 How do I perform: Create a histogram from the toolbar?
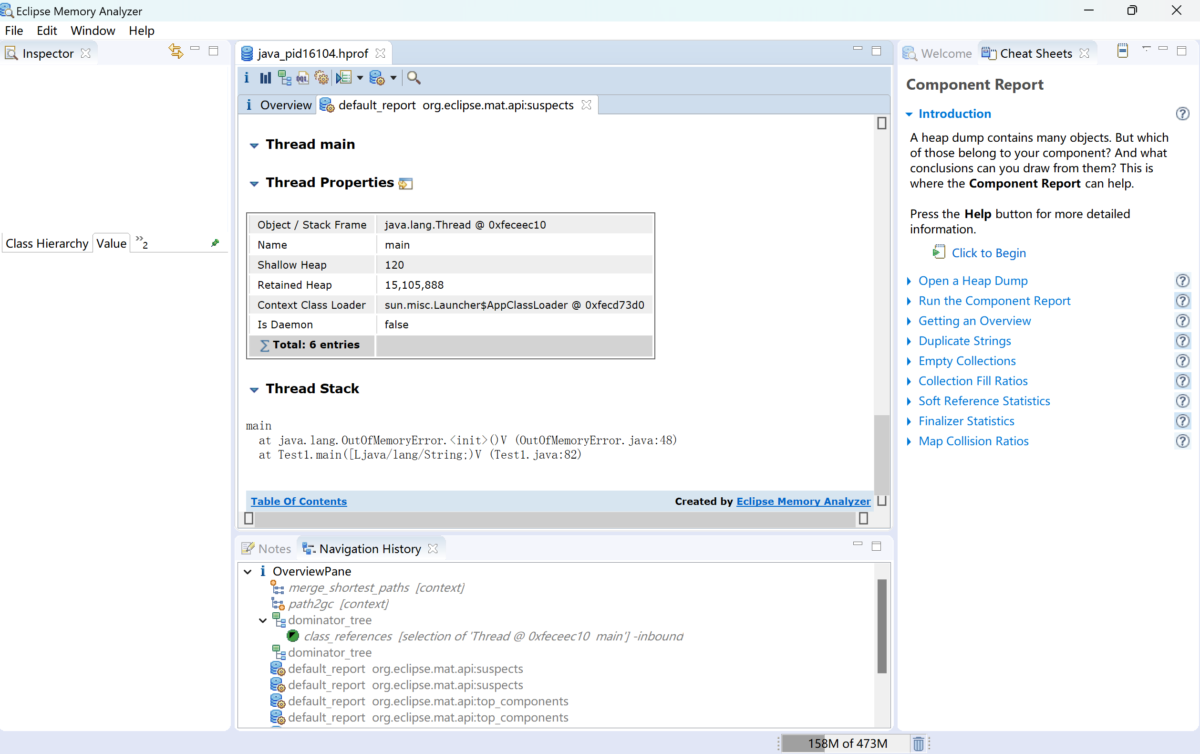(x=265, y=78)
